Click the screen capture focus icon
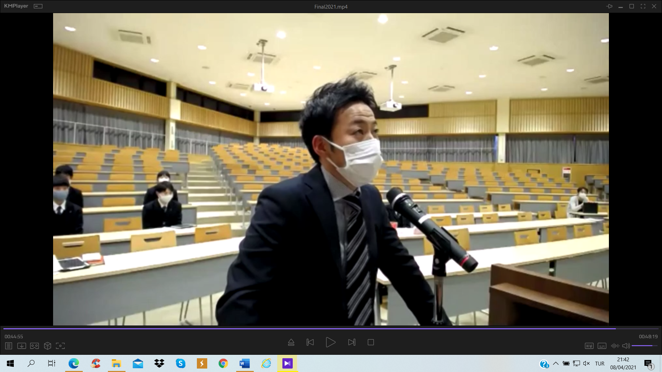The width and height of the screenshot is (662, 372). pos(60,346)
